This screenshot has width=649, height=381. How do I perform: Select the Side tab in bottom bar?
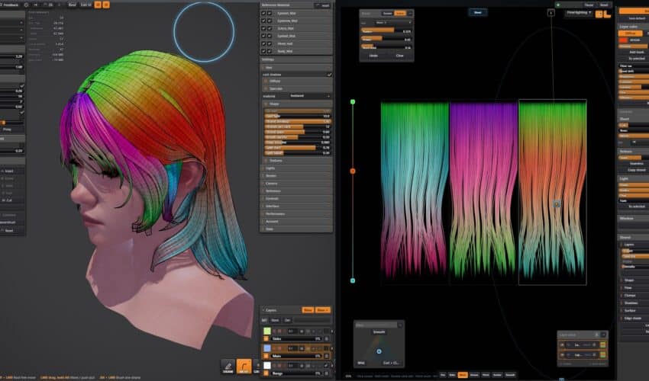click(453, 375)
